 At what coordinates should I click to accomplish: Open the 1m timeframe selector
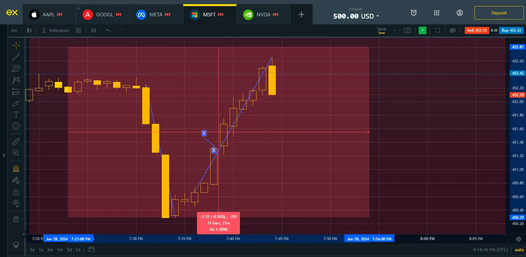(x=14, y=30)
